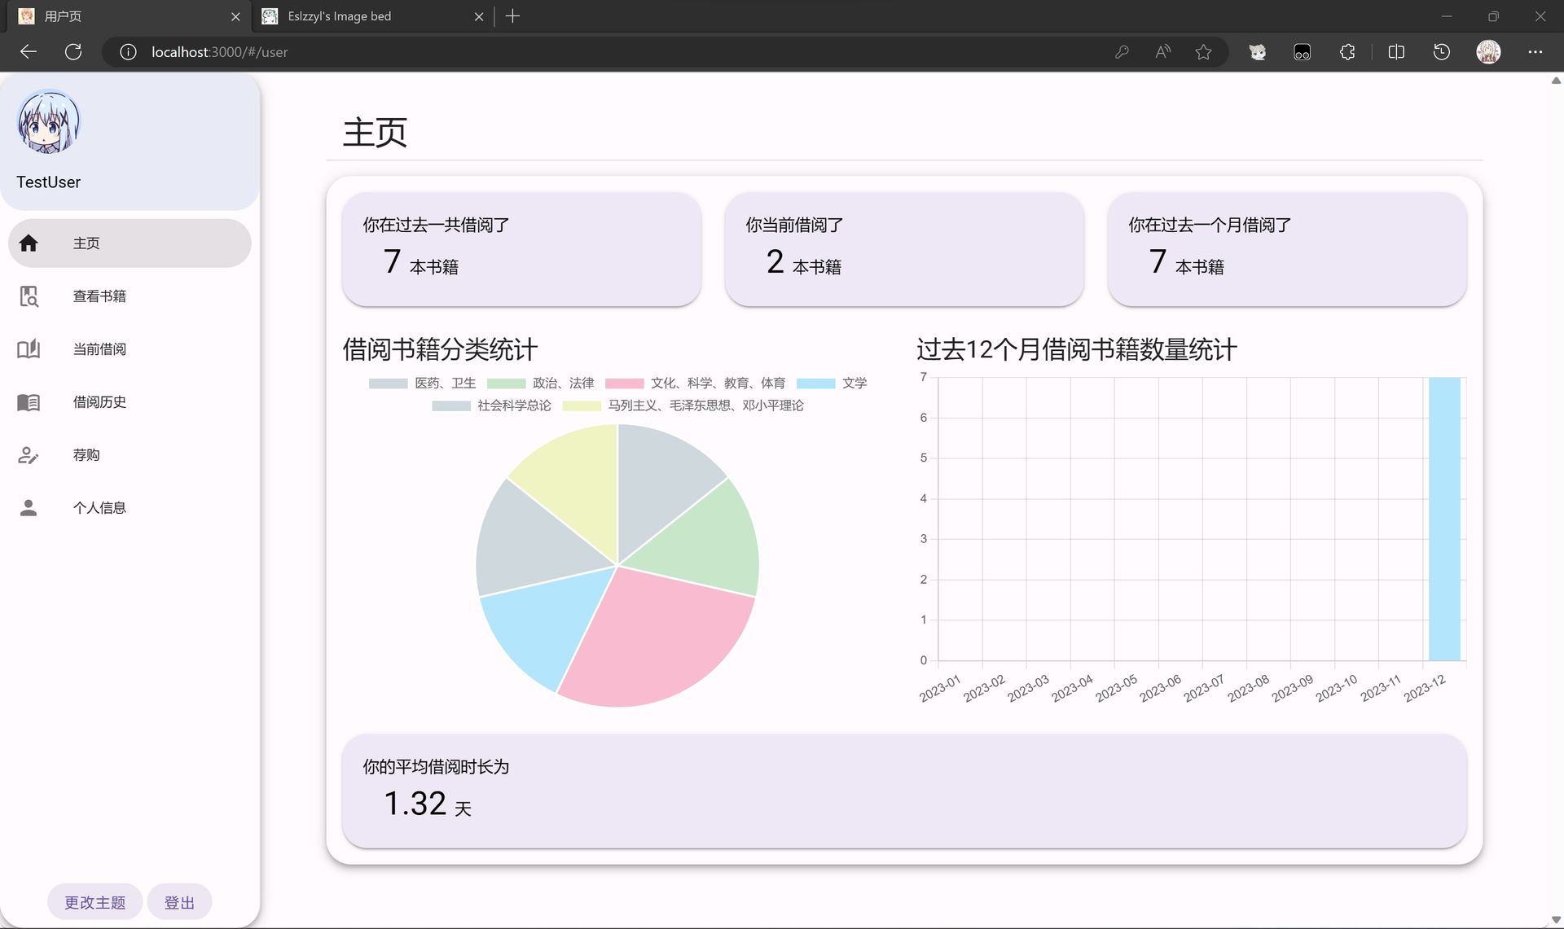1564x929 pixels.
Task: Open the password key icon in the address bar
Action: (x=1122, y=52)
